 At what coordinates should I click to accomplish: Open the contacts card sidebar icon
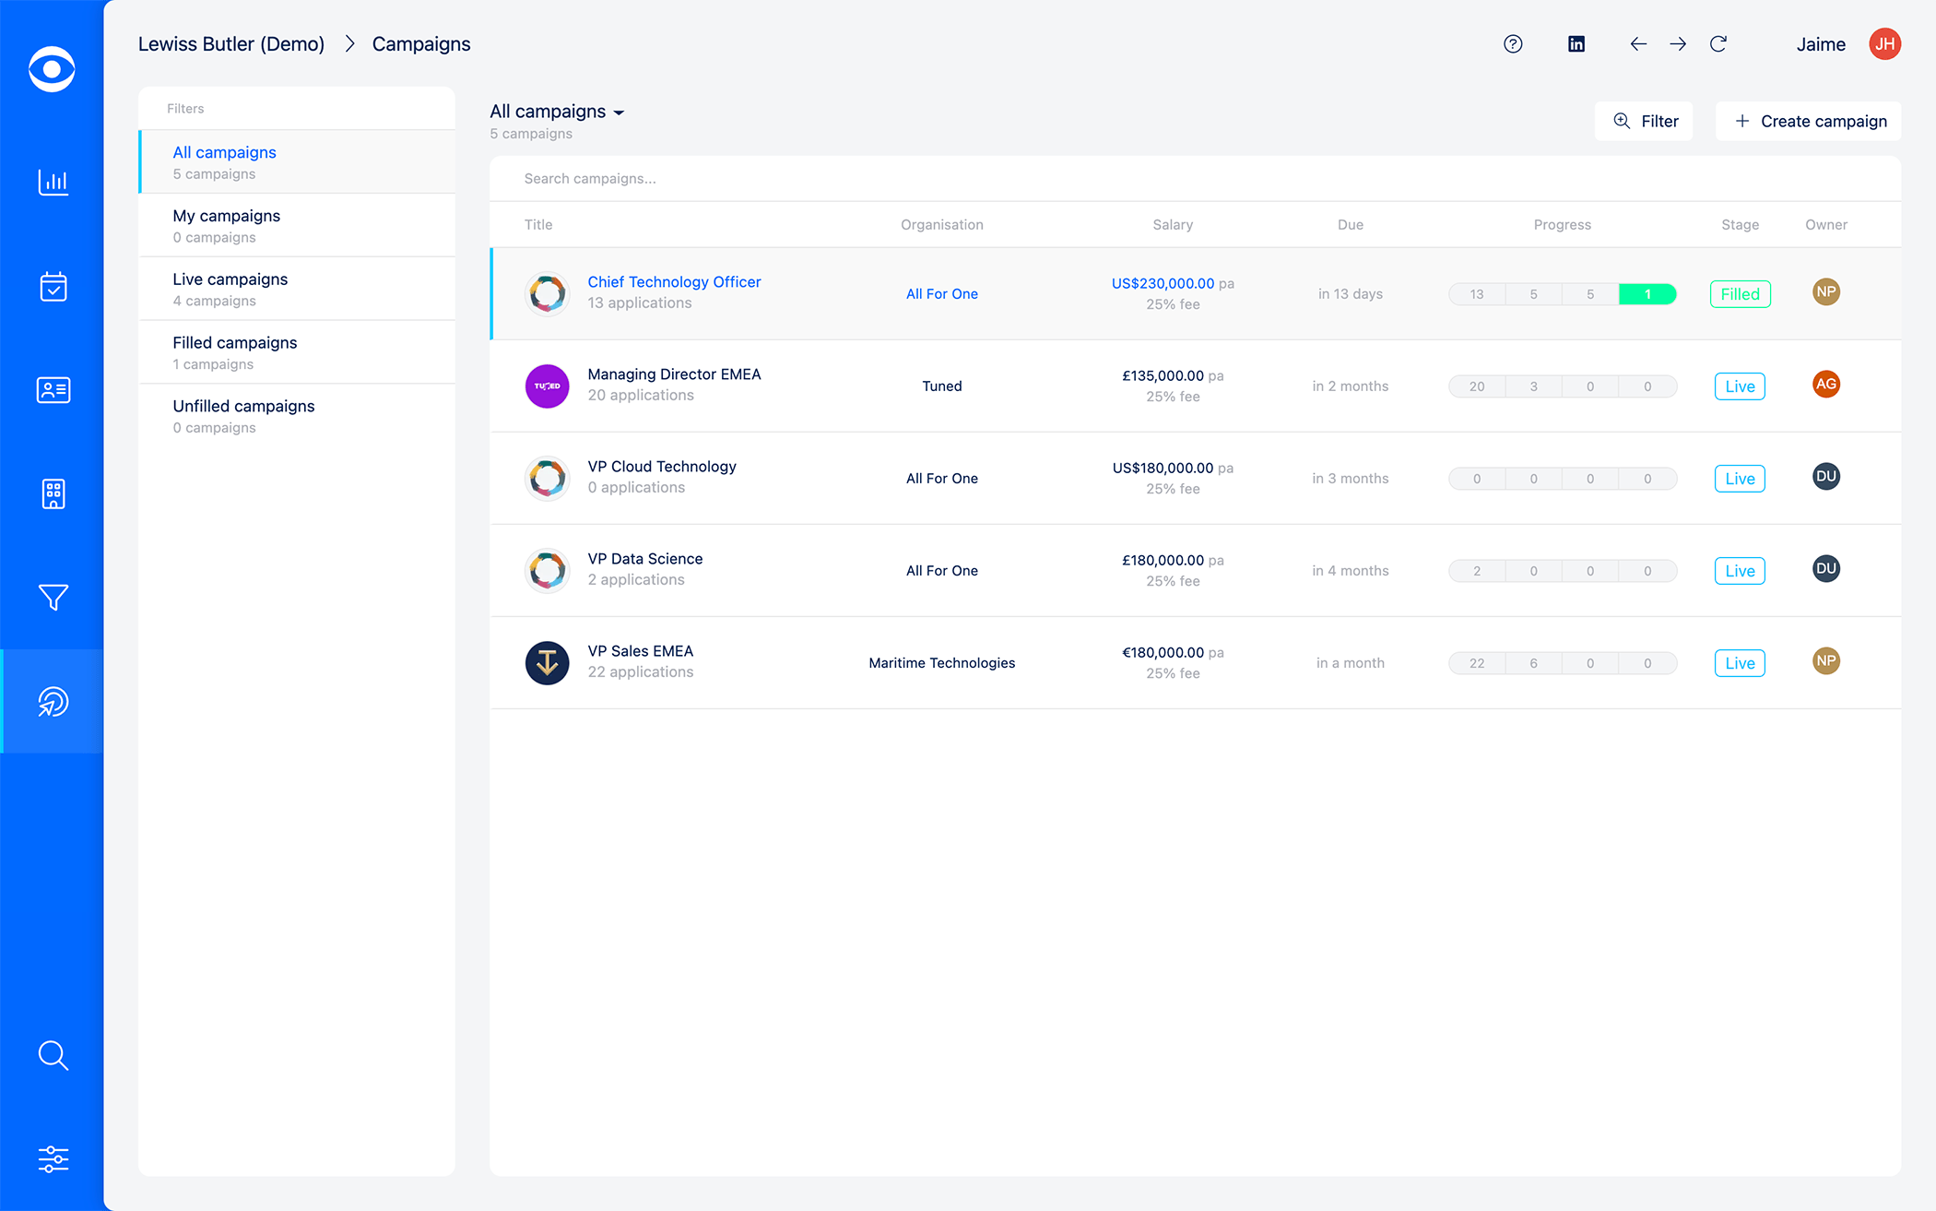53,390
